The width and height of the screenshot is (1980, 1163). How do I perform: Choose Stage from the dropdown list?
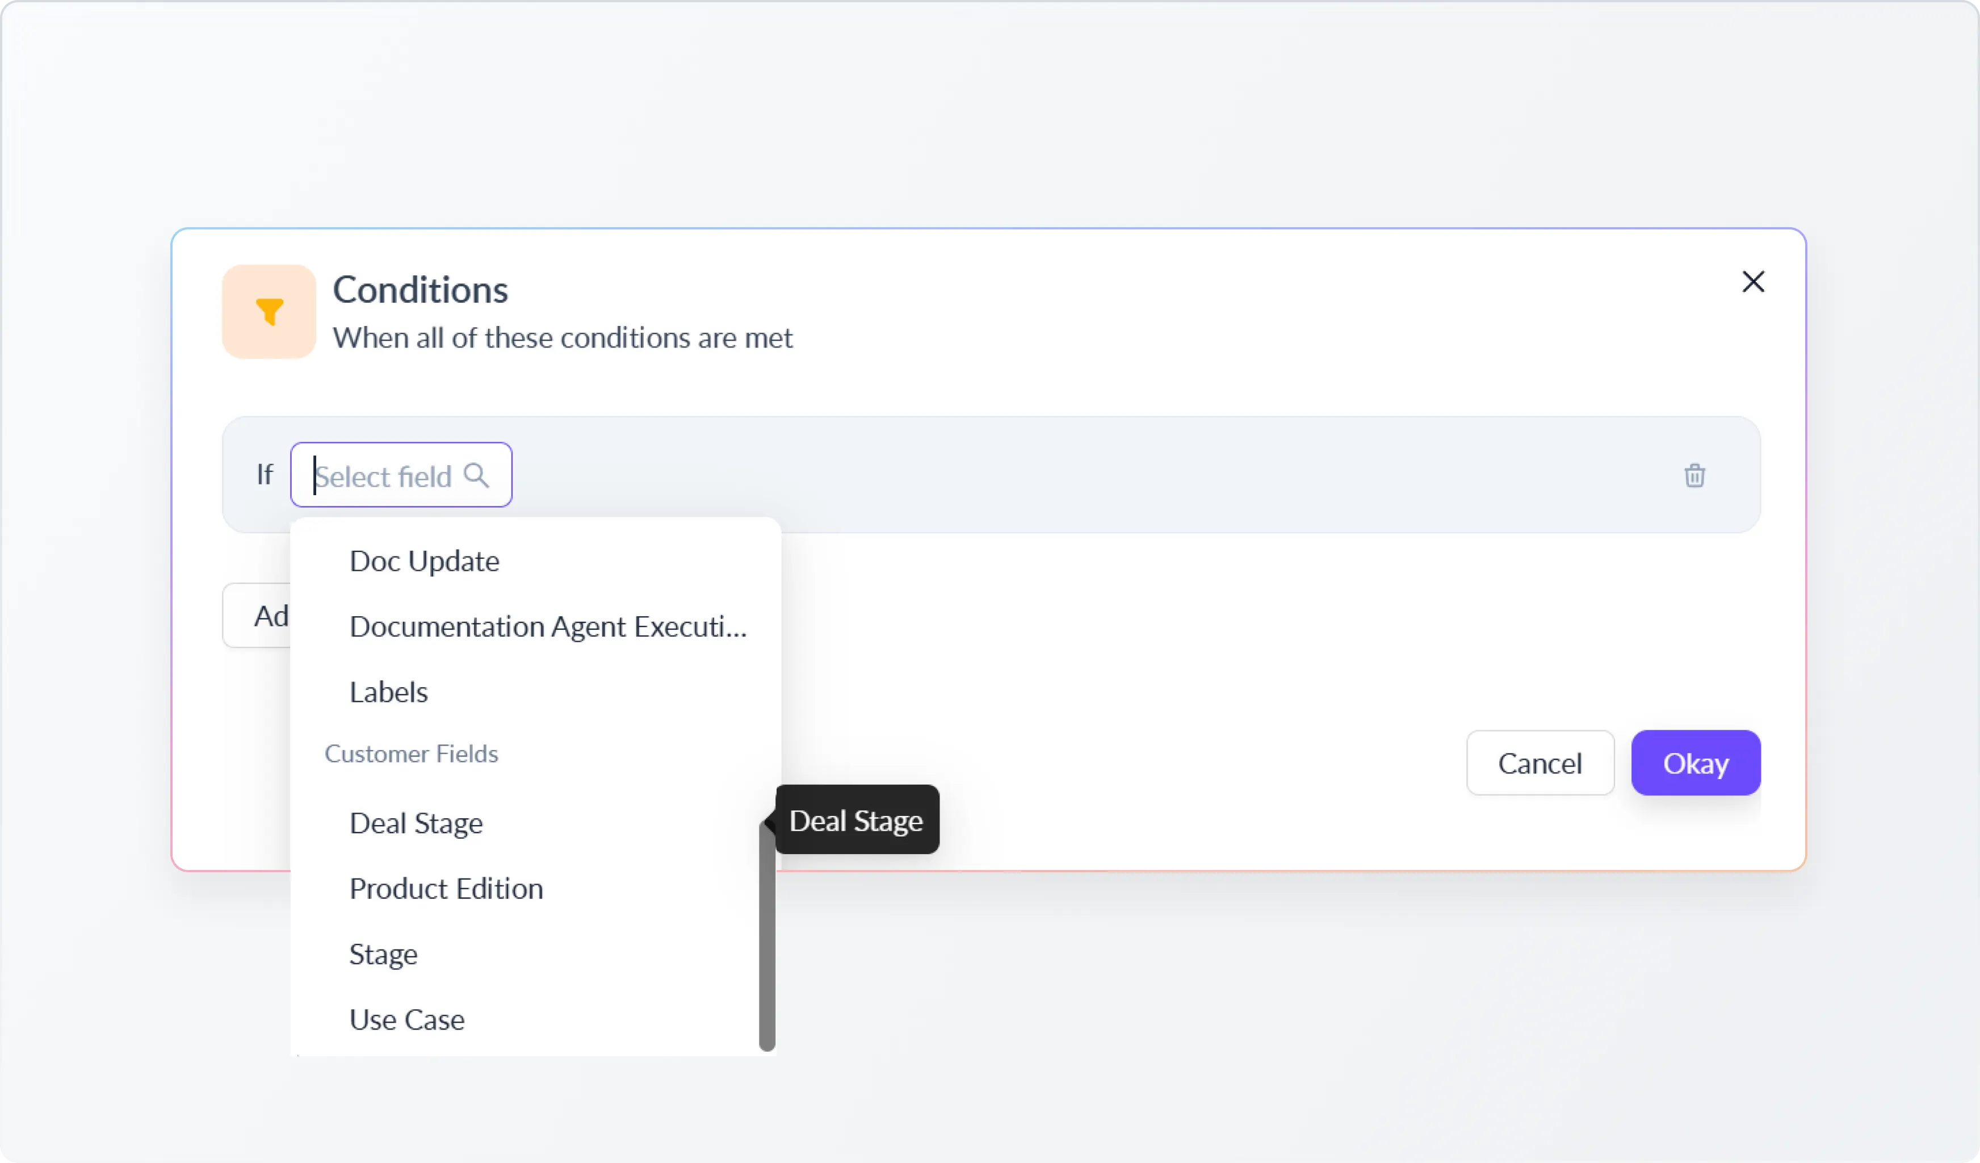tap(383, 953)
